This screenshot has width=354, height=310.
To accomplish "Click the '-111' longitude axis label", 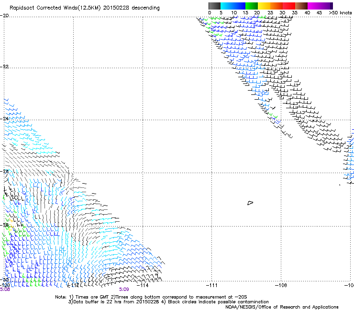I will click(211, 285).
